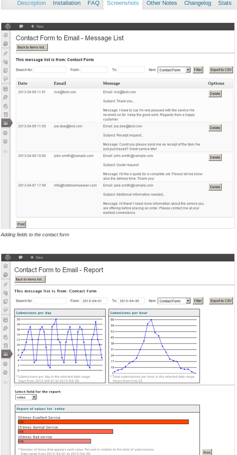Viewport: 237px width, 455px height.
Task: Click + New in Report admin bar
Action: coord(37,257)
